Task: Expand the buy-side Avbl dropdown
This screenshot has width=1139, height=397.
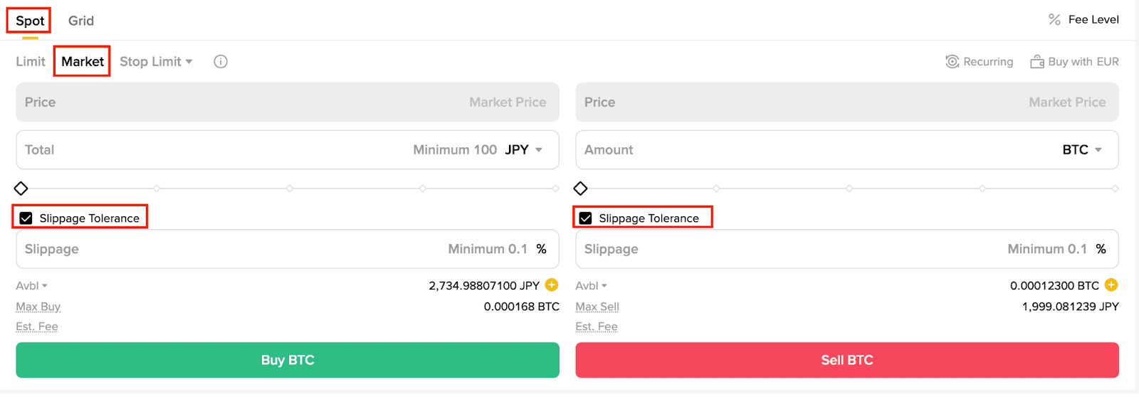Action: pos(32,286)
